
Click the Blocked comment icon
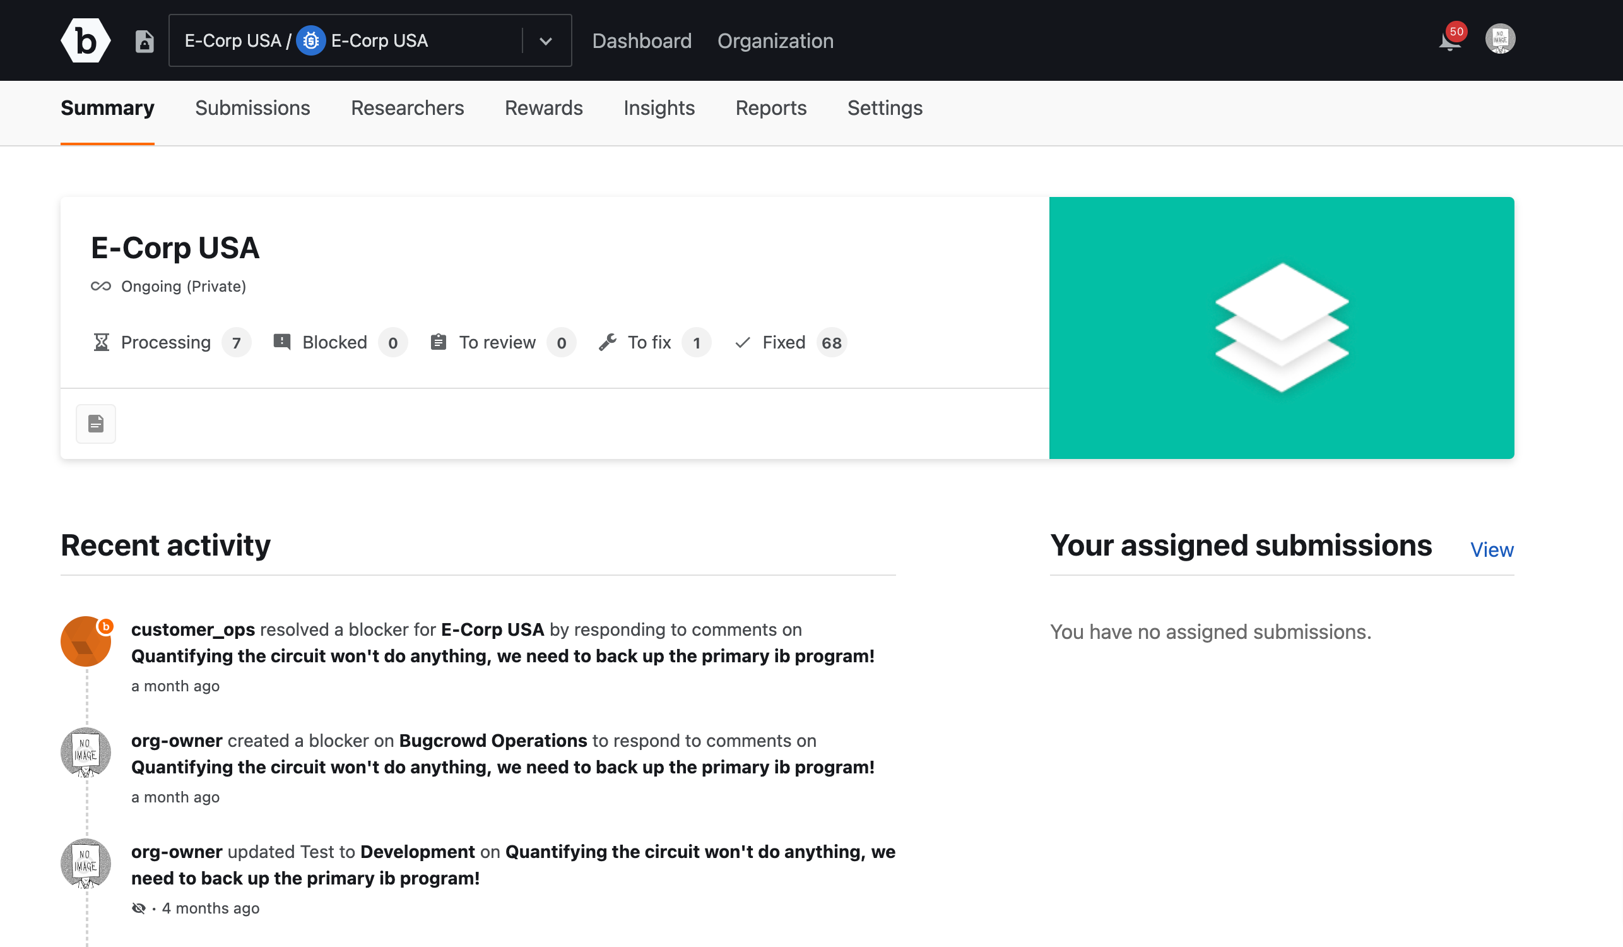281,342
